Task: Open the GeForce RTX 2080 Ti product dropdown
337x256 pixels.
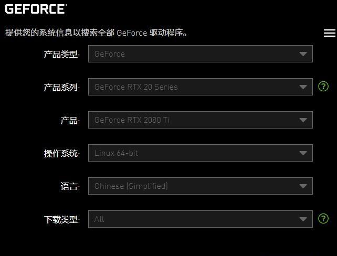Action: [201, 120]
